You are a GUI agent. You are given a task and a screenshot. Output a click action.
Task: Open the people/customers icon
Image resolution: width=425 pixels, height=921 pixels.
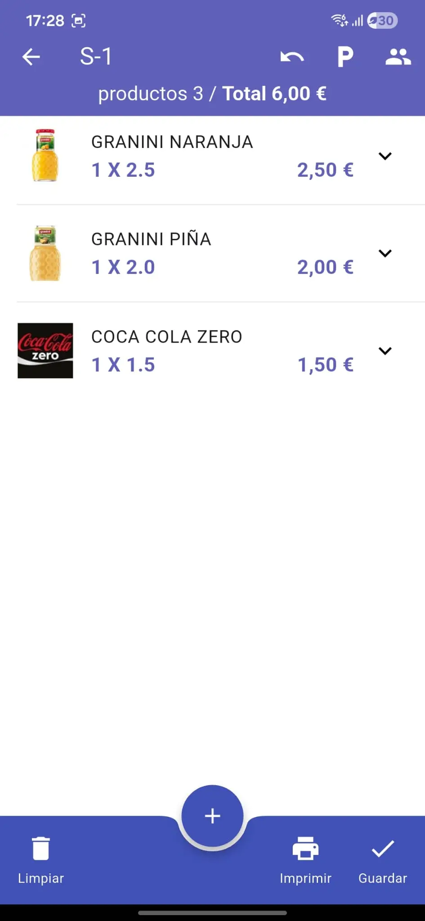398,57
